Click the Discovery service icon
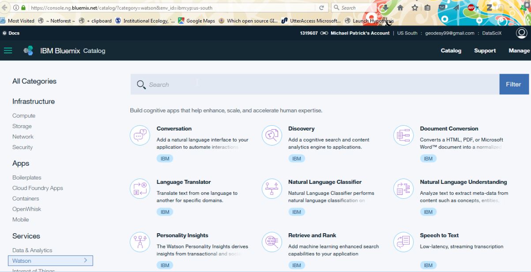The height and width of the screenshot is (272, 531). coord(272,135)
